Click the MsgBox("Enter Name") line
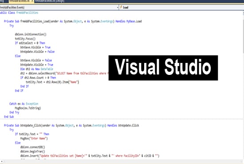 tap(34, 138)
